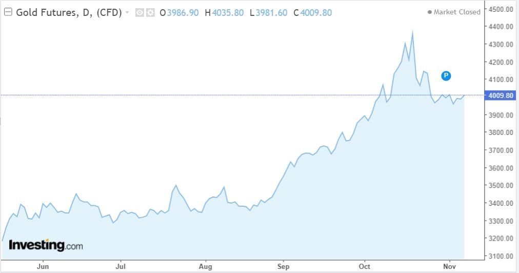
Task: Open the Investing.com logo link
Action: coord(46,245)
